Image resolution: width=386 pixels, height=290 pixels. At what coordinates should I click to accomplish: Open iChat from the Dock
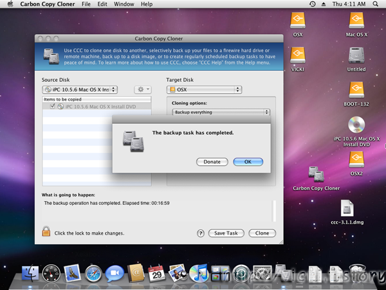click(115, 273)
